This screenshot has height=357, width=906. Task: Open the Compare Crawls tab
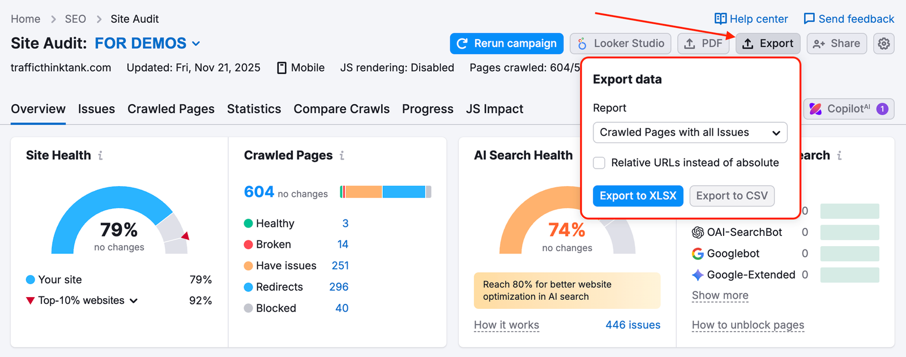[341, 109]
